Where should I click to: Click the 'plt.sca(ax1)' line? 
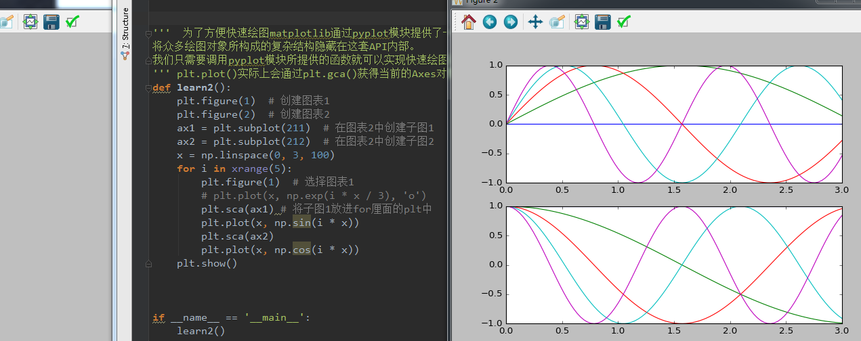click(316, 210)
